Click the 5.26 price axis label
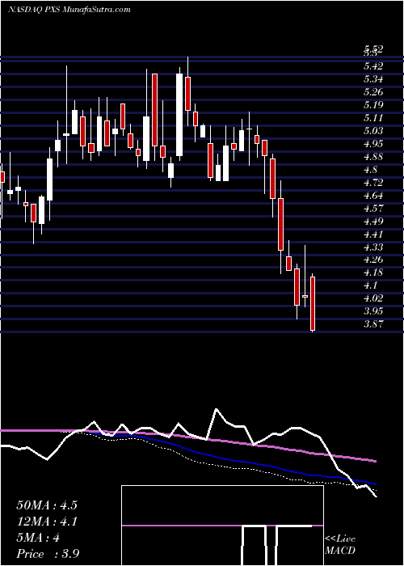The height and width of the screenshot is (566, 404). pyautogui.click(x=373, y=92)
